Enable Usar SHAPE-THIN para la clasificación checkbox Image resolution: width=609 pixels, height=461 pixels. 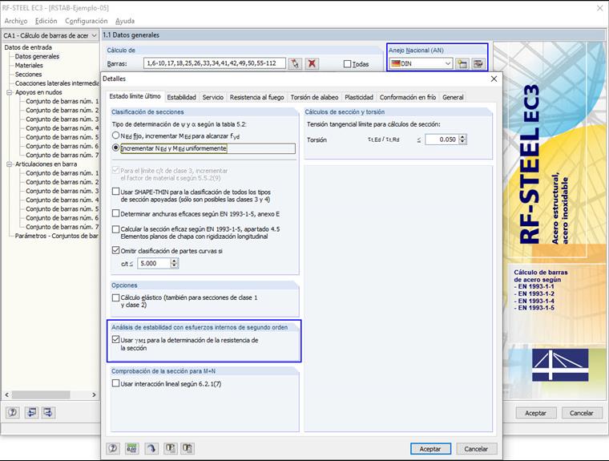tap(115, 192)
